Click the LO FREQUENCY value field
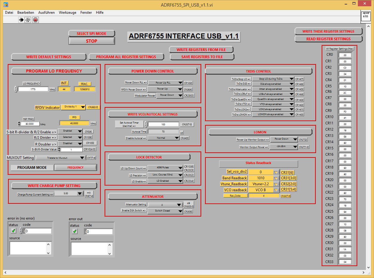This screenshot has width=374, height=278. pyautogui.click(x=33, y=89)
